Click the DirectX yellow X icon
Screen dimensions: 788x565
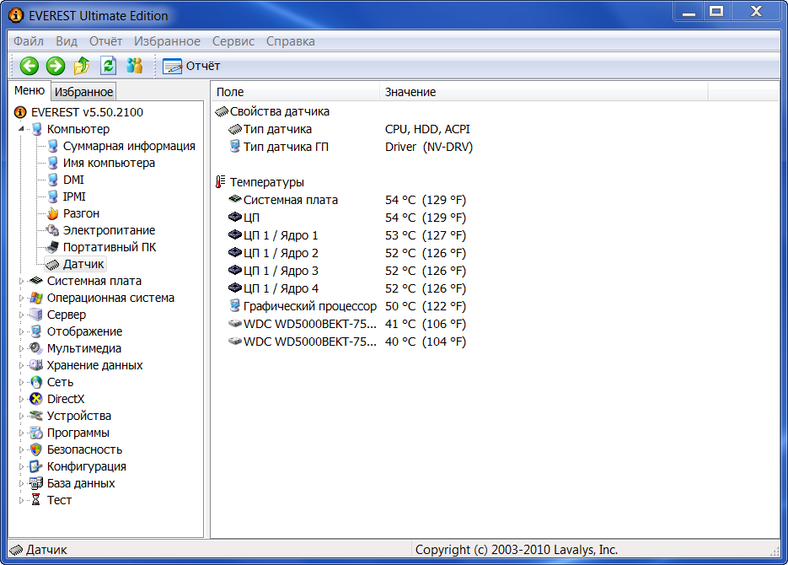36,399
